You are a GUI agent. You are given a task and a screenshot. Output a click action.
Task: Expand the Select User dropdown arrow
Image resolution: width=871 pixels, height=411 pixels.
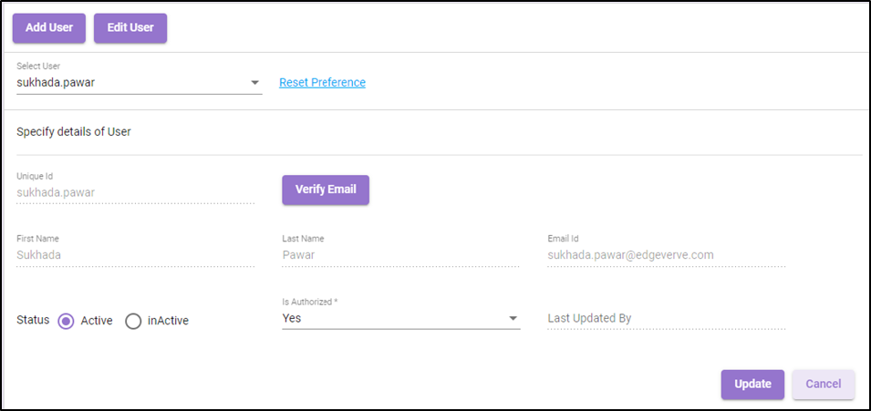[x=255, y=83]
